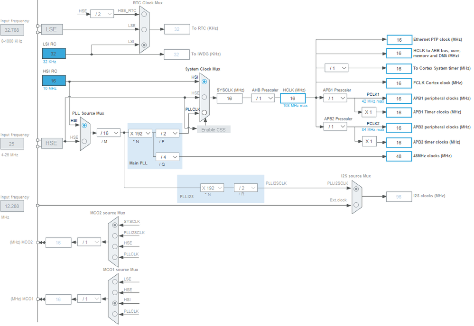Click the LSE oscillator block
Viewport: 474px width, 326px height.
click(52, 29)
